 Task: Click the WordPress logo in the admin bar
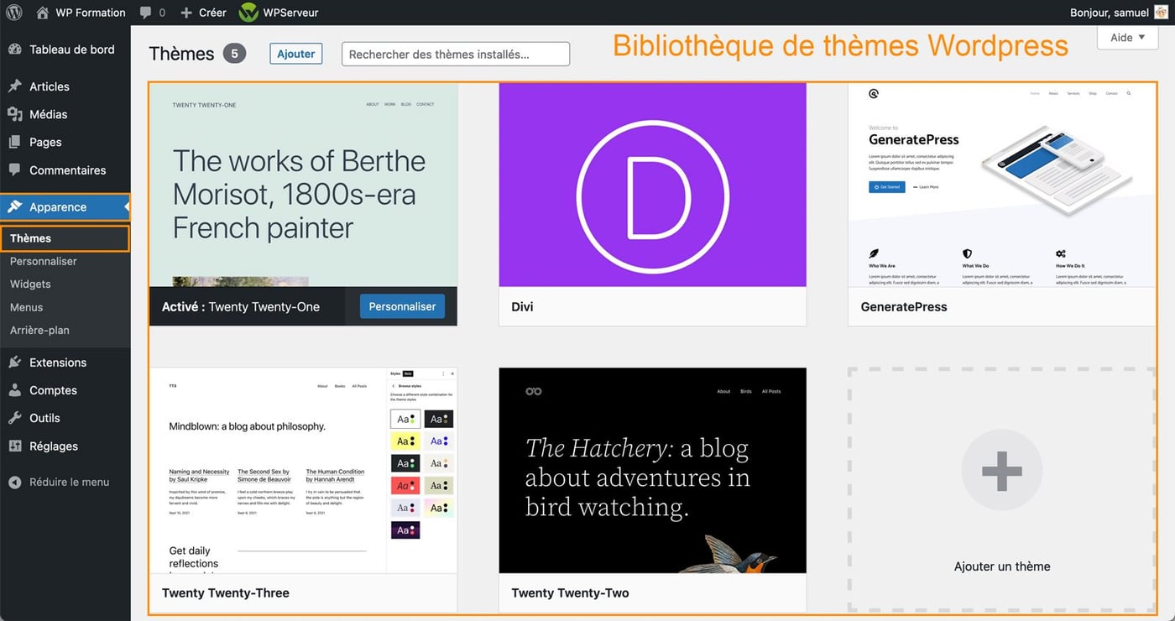point(13,12)
